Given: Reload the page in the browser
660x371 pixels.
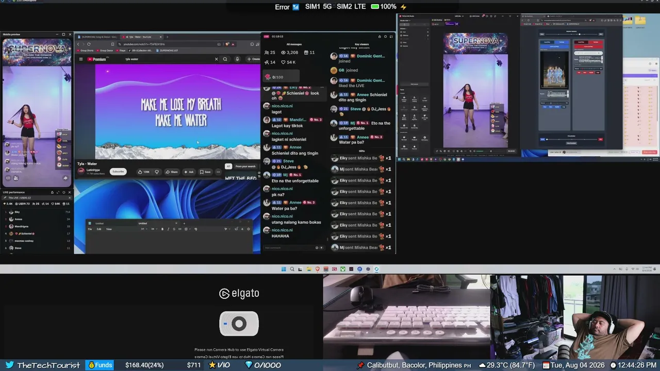Looking at the screenshot, I should (x=89, y=44).
